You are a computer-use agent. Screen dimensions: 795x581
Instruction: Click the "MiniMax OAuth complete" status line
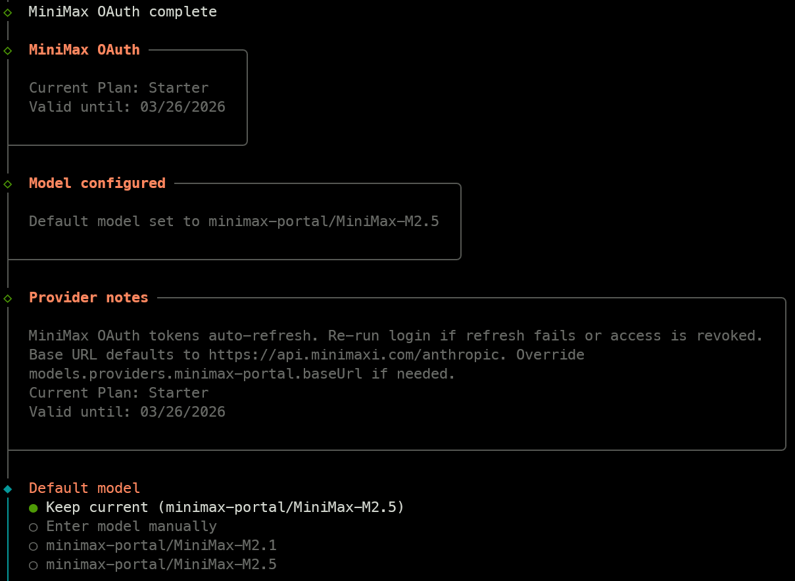[x=122, y=12]
